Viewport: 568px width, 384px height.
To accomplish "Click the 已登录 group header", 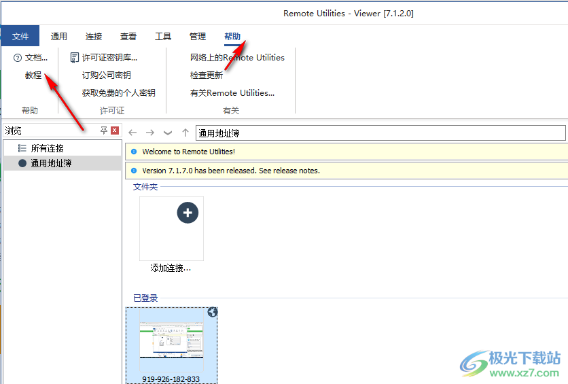I will [x=145, y=298].
